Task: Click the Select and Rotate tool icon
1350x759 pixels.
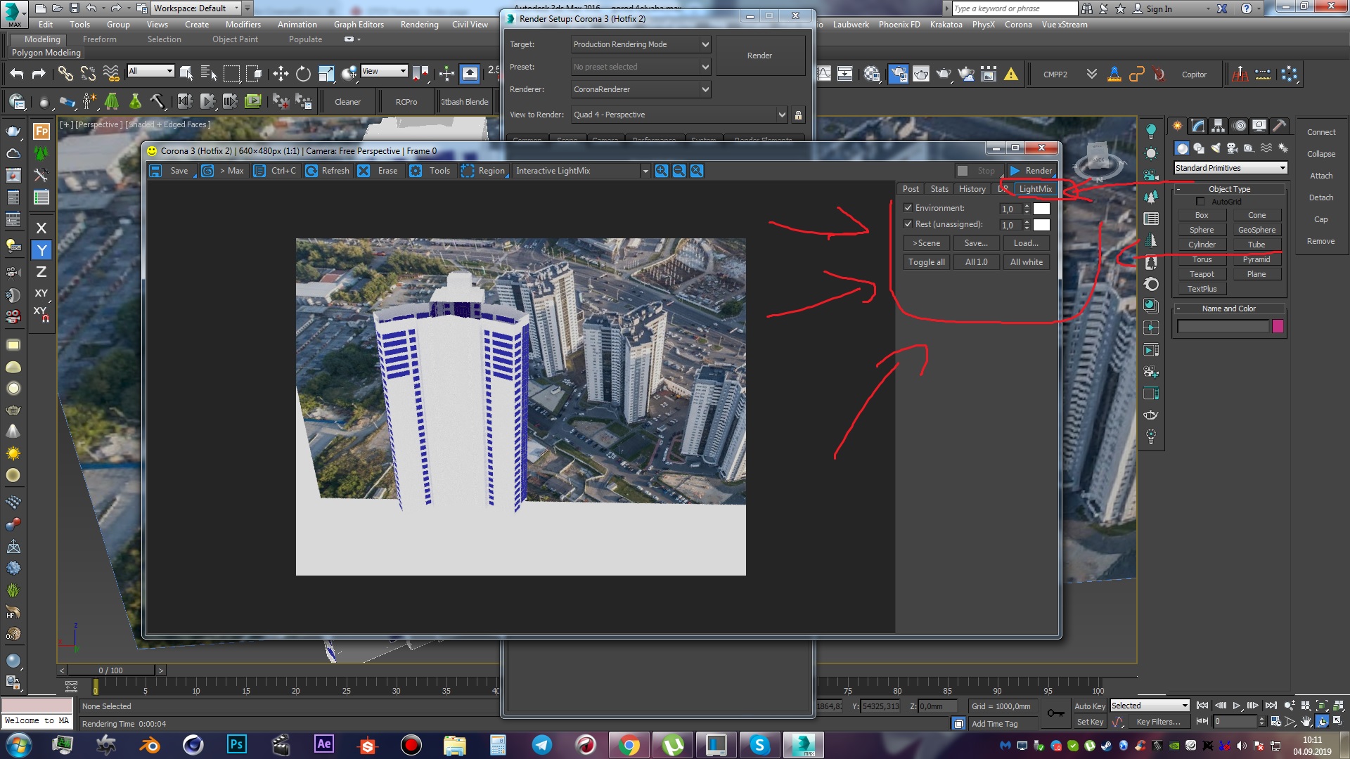Action: coord(303,74)
